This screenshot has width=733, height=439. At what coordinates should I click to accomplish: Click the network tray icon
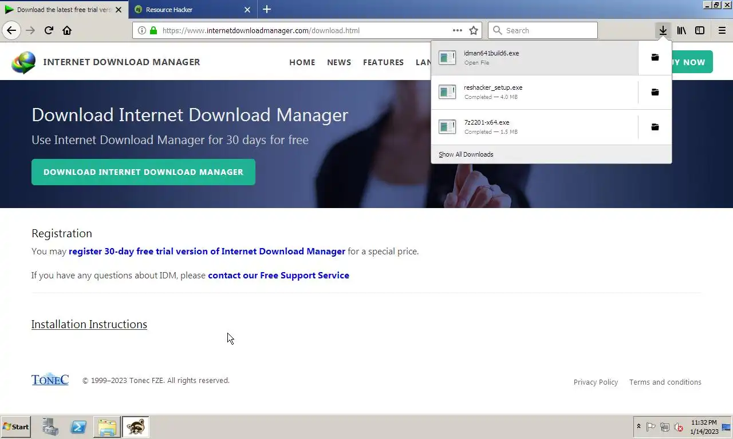click(665, 427)
